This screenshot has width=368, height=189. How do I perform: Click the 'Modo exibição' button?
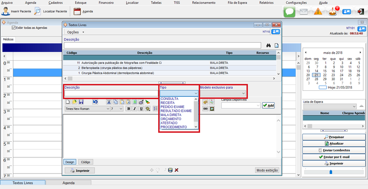coord(267,170)
